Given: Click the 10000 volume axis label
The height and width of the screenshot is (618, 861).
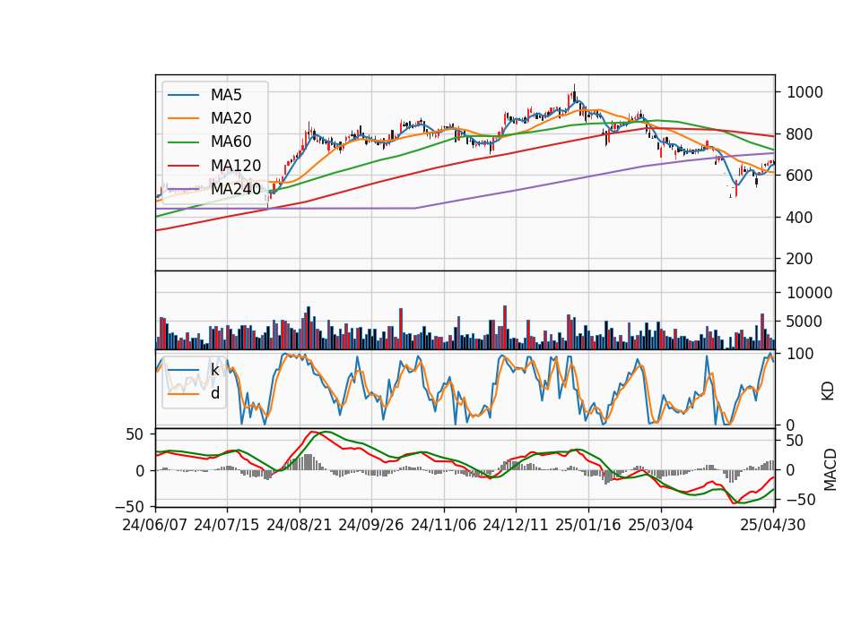Looking at the screenshot, I should [x=809, y=293].
